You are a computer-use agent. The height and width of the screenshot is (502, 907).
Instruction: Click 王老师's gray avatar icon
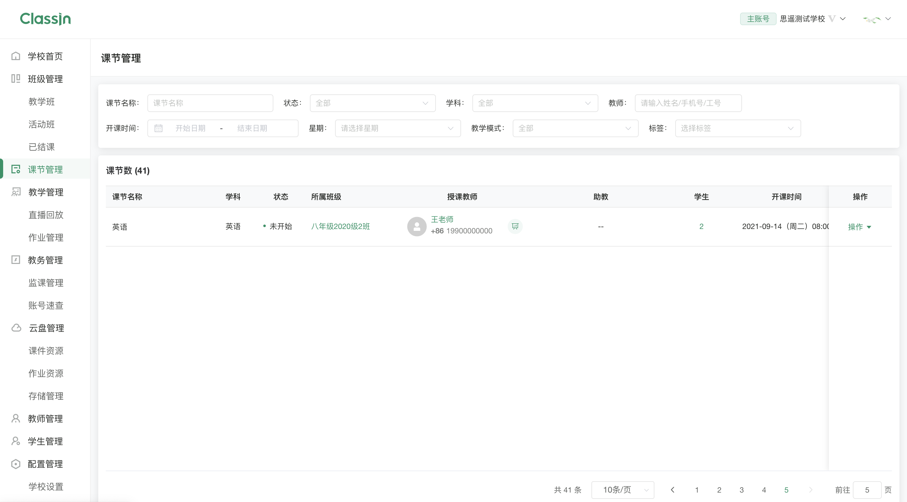[417, 226]
